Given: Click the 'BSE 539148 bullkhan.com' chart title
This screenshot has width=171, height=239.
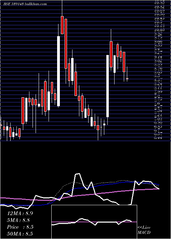Looking at the screenshot, I should click(x=25, y=4).
